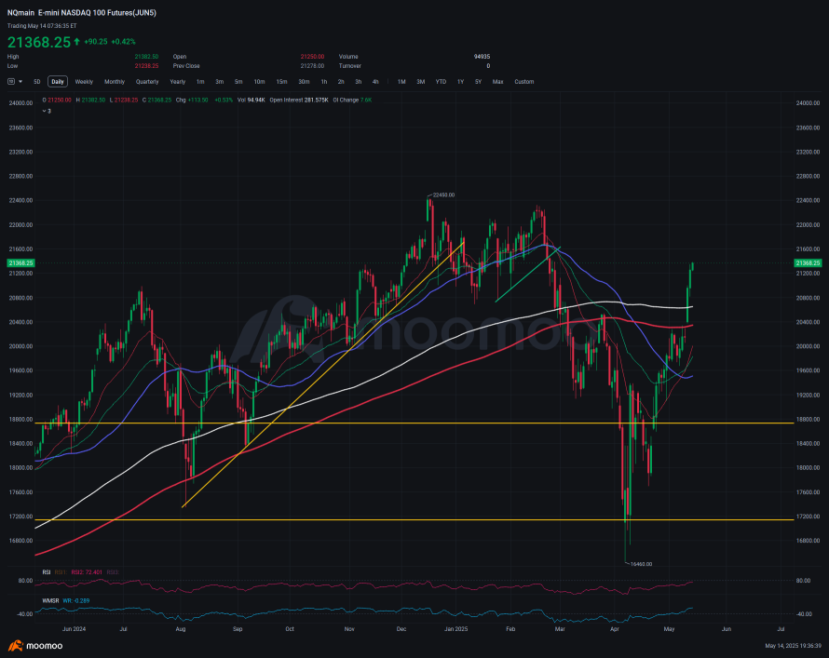Click the 22450.00 high price marker
Viewport: 829px width, 658px height.
(x=443, y=195)
